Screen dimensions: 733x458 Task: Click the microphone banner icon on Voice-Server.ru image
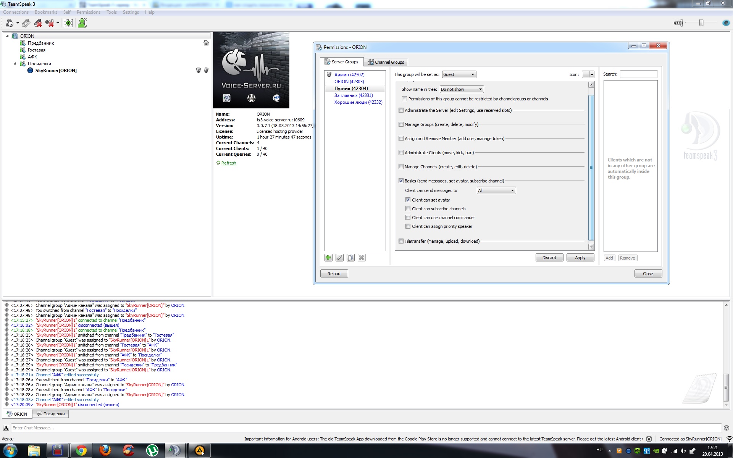point(251,98)
